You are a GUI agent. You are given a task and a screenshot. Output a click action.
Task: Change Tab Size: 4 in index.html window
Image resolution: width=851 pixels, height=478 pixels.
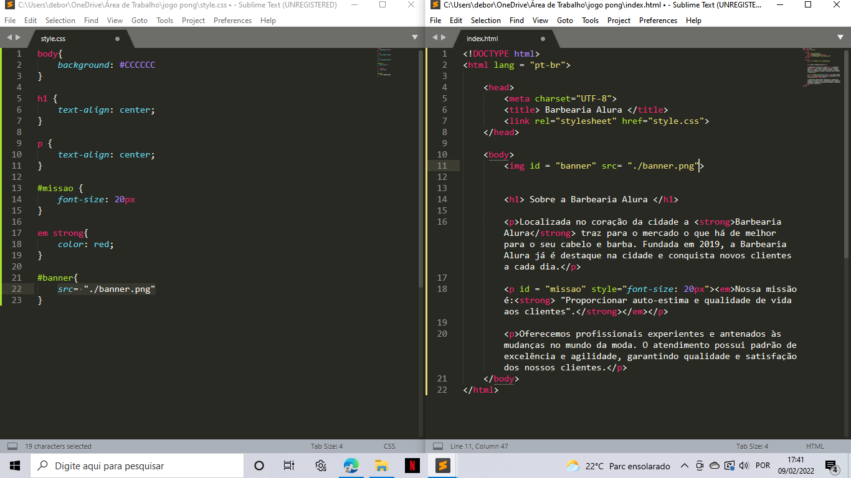click(x=752, y=446)
